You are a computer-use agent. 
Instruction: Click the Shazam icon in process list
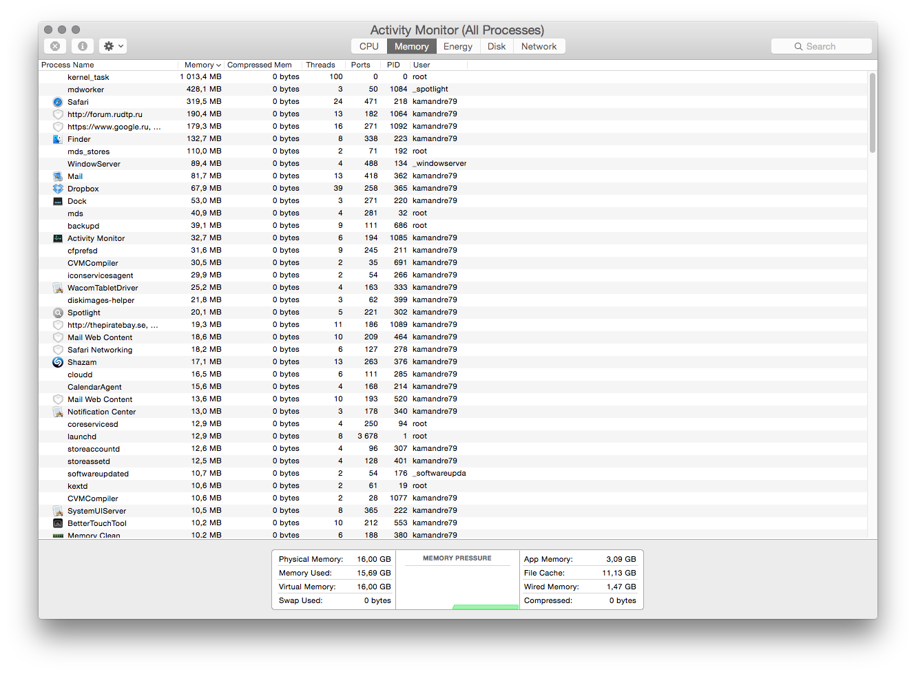pyautogui.click(x=58, y=362)
